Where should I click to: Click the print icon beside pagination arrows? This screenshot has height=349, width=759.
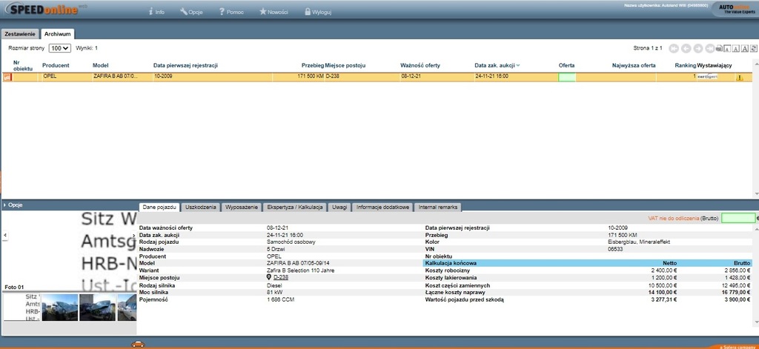click(719, 48)
